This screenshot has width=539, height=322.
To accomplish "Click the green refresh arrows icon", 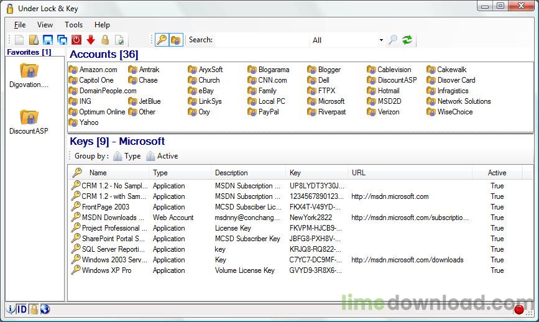I will tap(407, 40).
